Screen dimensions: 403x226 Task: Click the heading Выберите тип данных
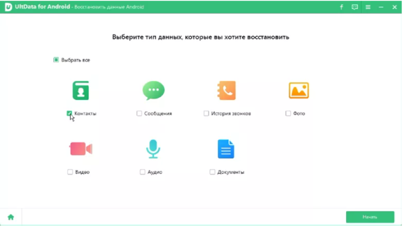point(200,37)
